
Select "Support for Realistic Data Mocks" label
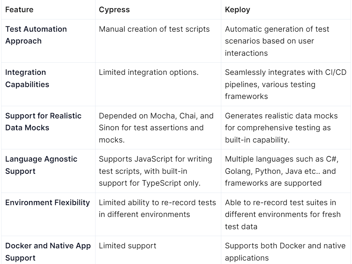point(43,121)
